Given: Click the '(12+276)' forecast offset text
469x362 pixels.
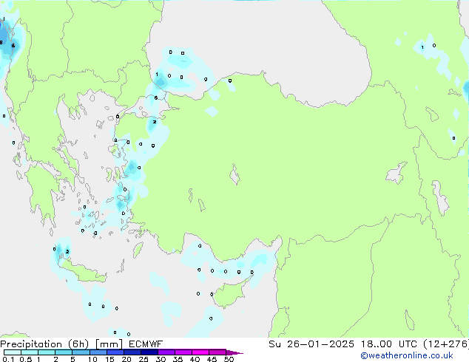Looking at the screenshot, I should coord(446,344).
